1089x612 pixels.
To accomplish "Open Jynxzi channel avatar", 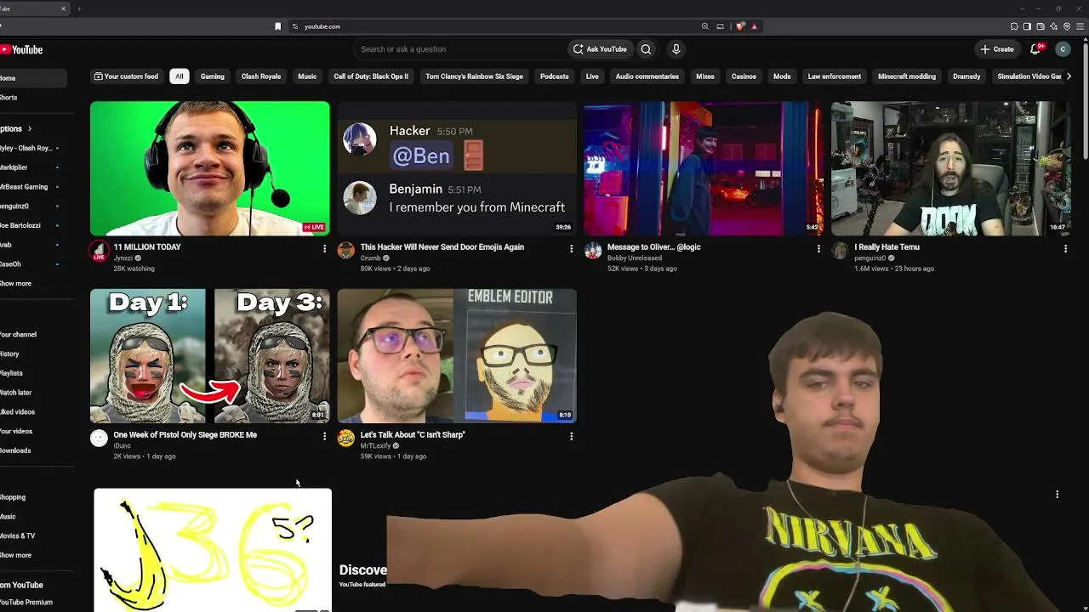I will [100, 251].
